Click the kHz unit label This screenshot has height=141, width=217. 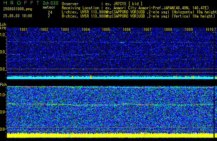pos(3,28)
